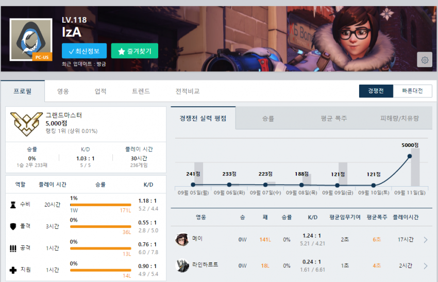The width and height of the screenshot is (438, 282).
Task: Open the 전적비교 tab
Action: coord(188,91)
